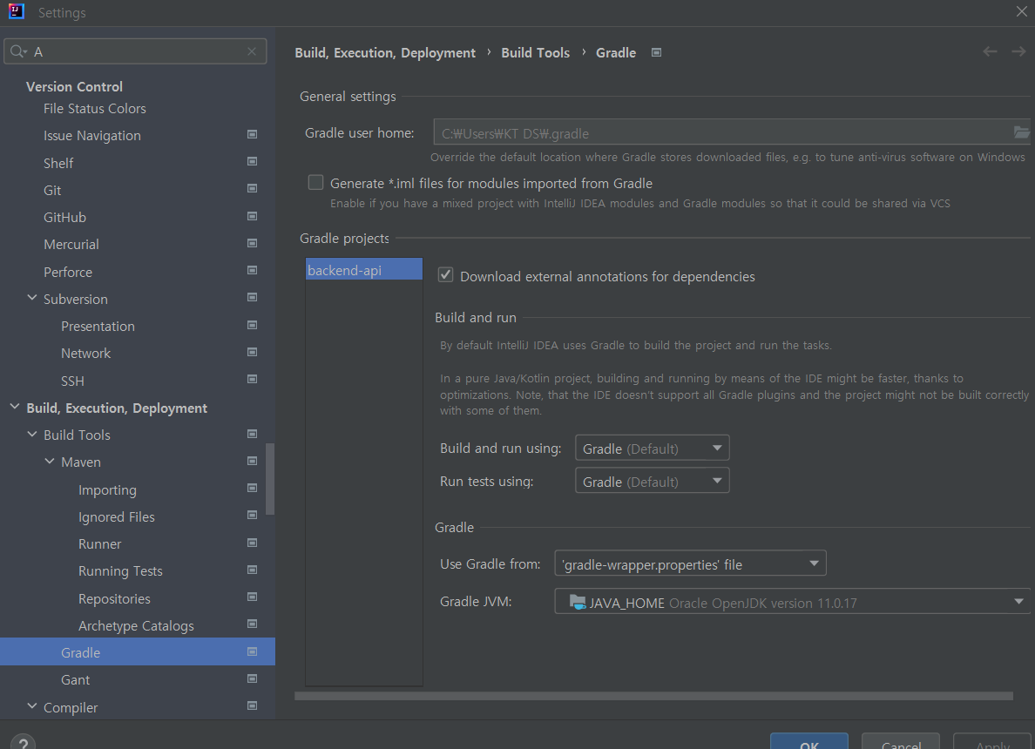Click project-level icon next to Repositories
This screenshot has height=749, width=1035.
[252, 597]
